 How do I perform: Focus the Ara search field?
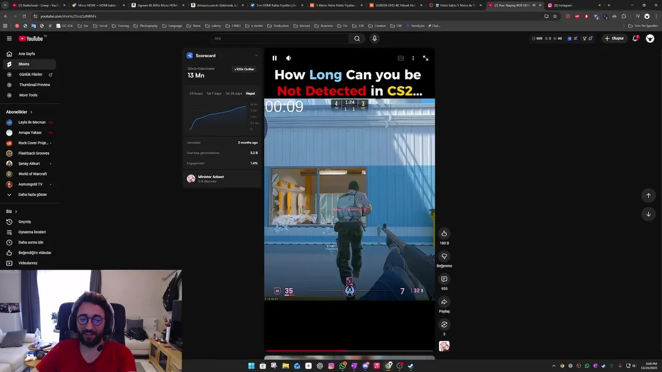(x=280, y=38)
